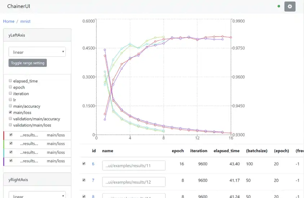Enable iteration checkbox
The image size is (304, 198).
coord(10,93)
